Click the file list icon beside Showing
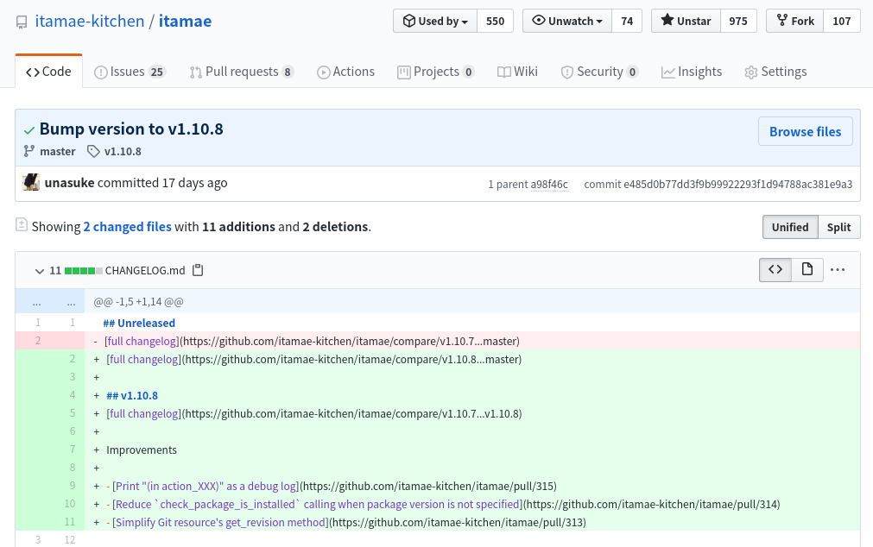The image size is (873, 547). point(22,225)
